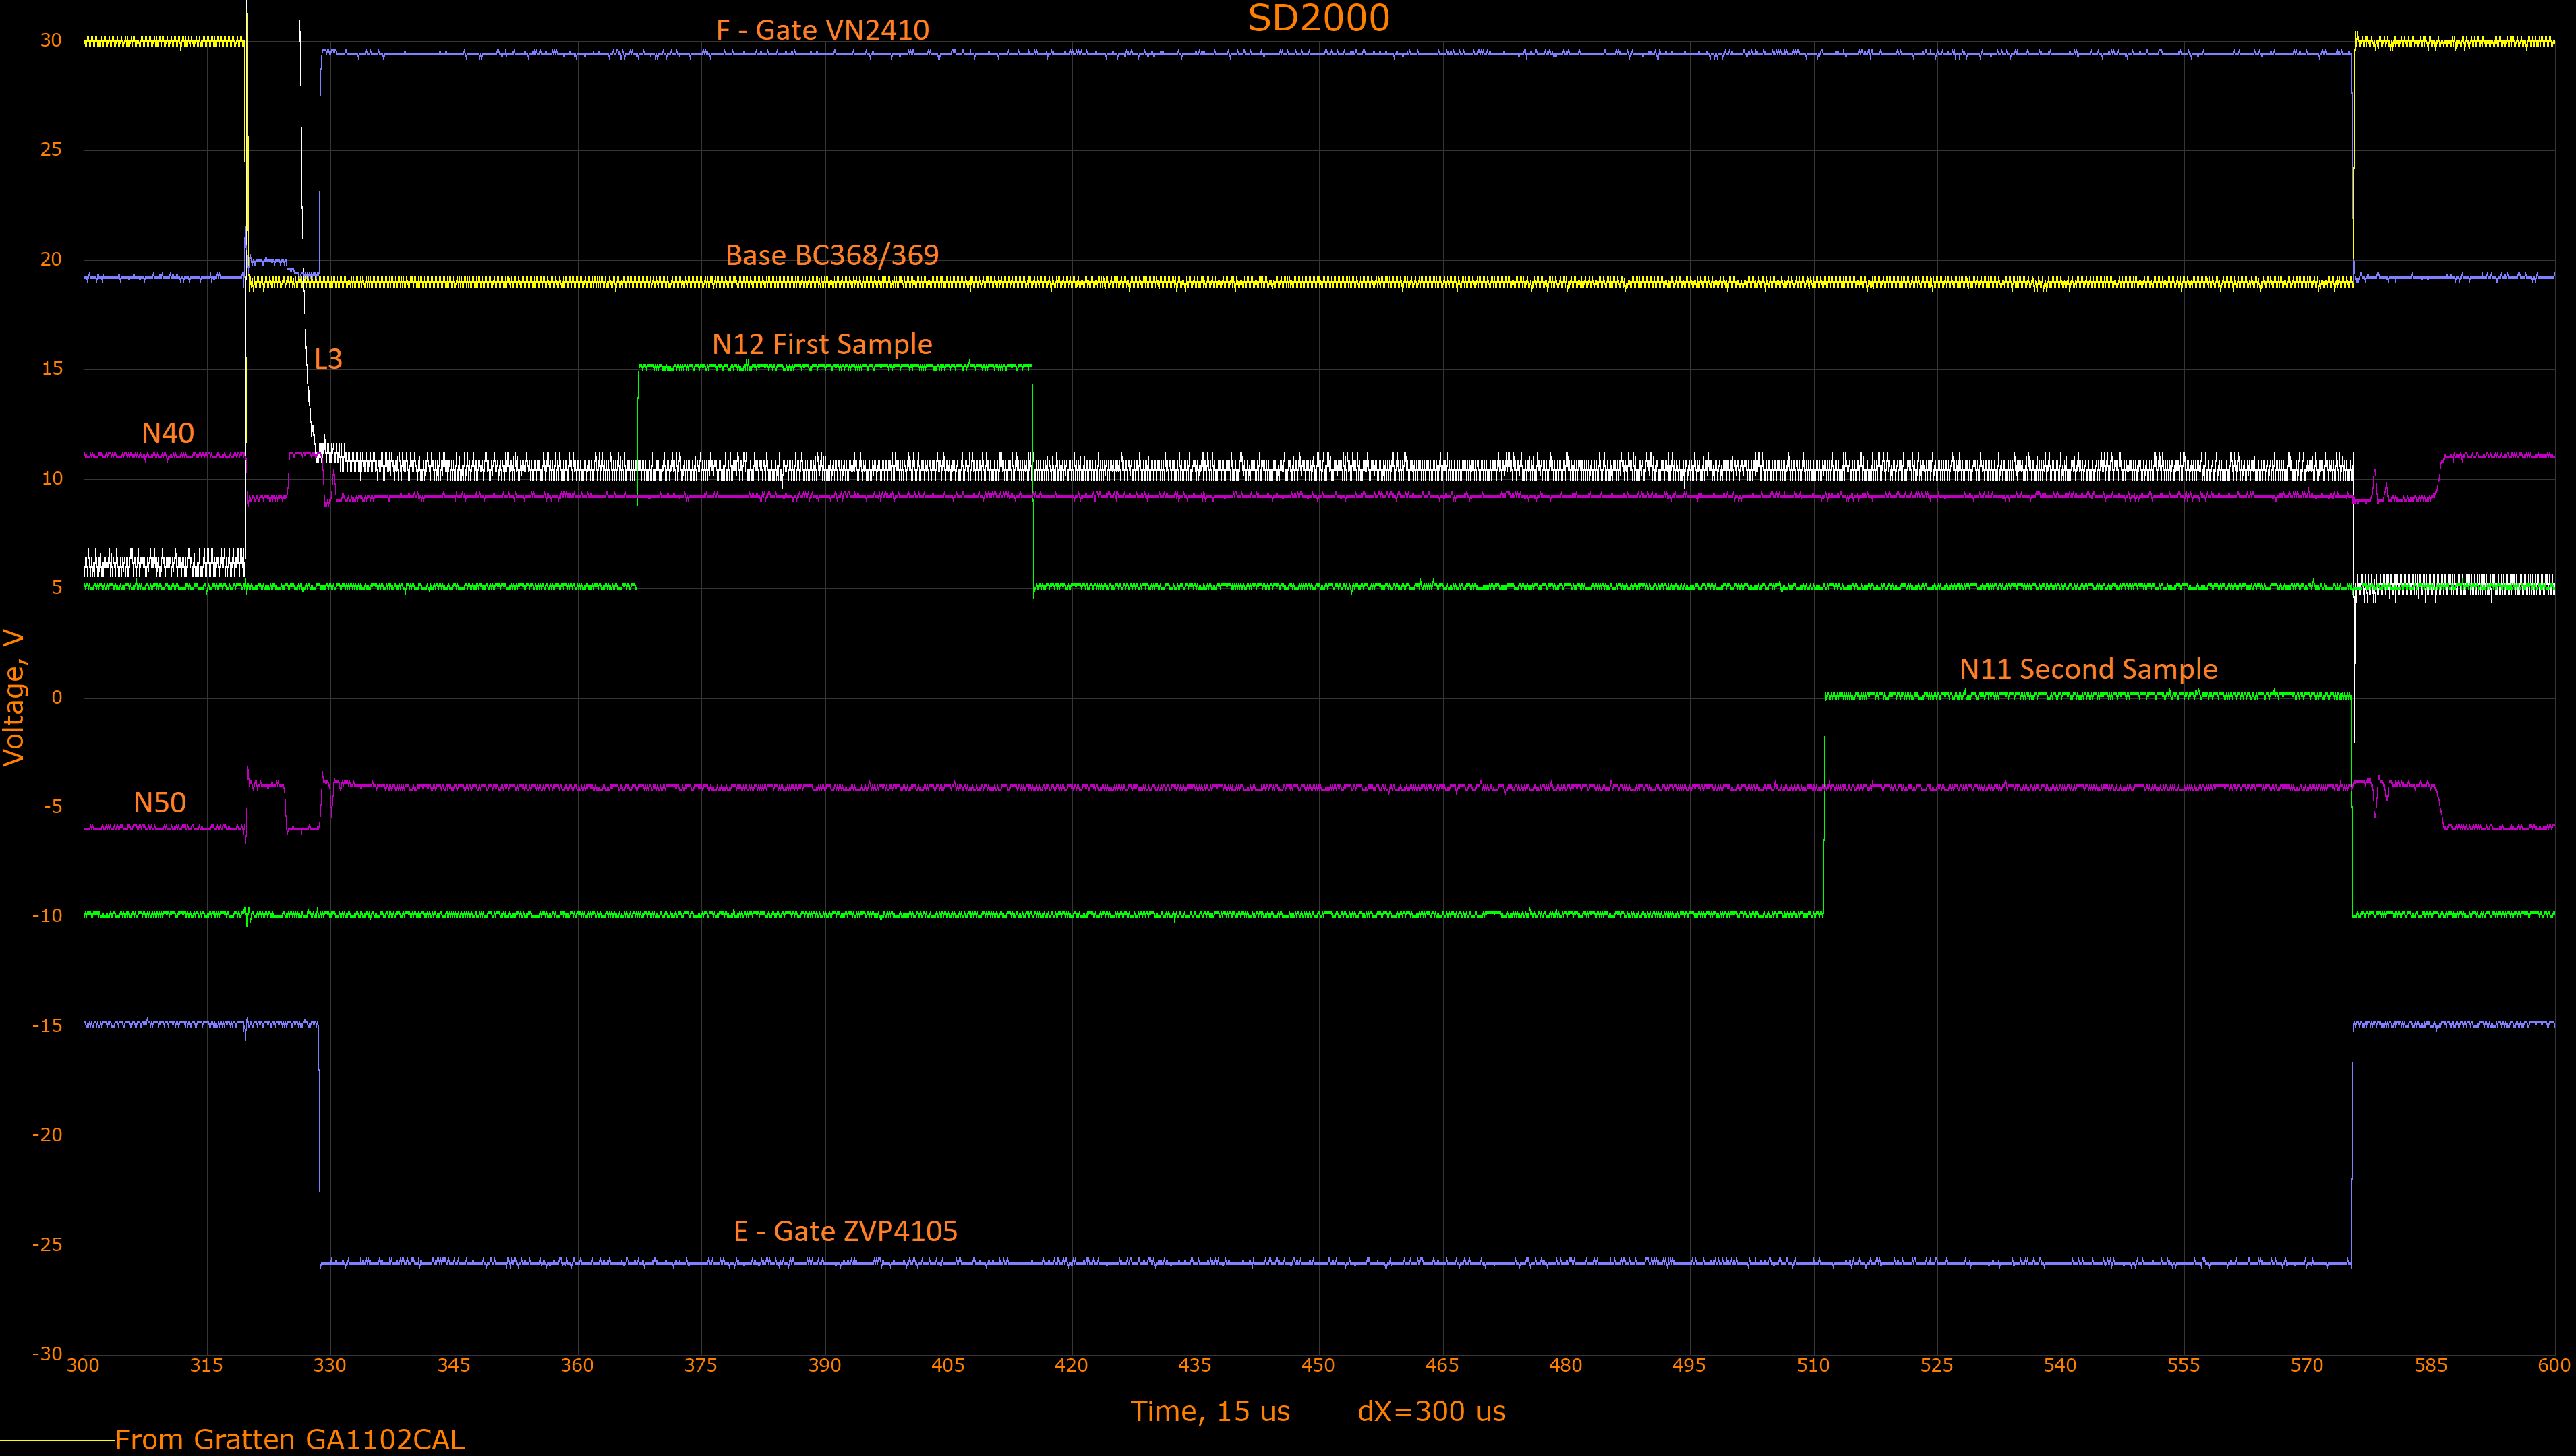Screen dimensions: 2576x1456
Task: Click the 600 tick on time axis
Action: [x=2553, y=1365]
